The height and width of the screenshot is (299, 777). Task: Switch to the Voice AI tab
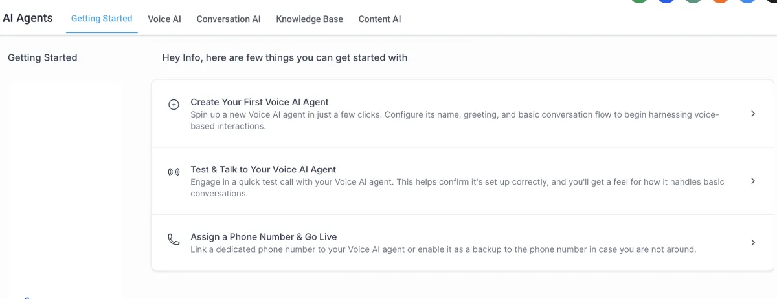pyautogui.click(x=164, y=19)
